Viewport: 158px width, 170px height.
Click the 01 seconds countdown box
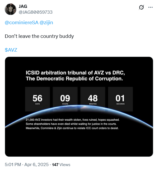(120, 99)
